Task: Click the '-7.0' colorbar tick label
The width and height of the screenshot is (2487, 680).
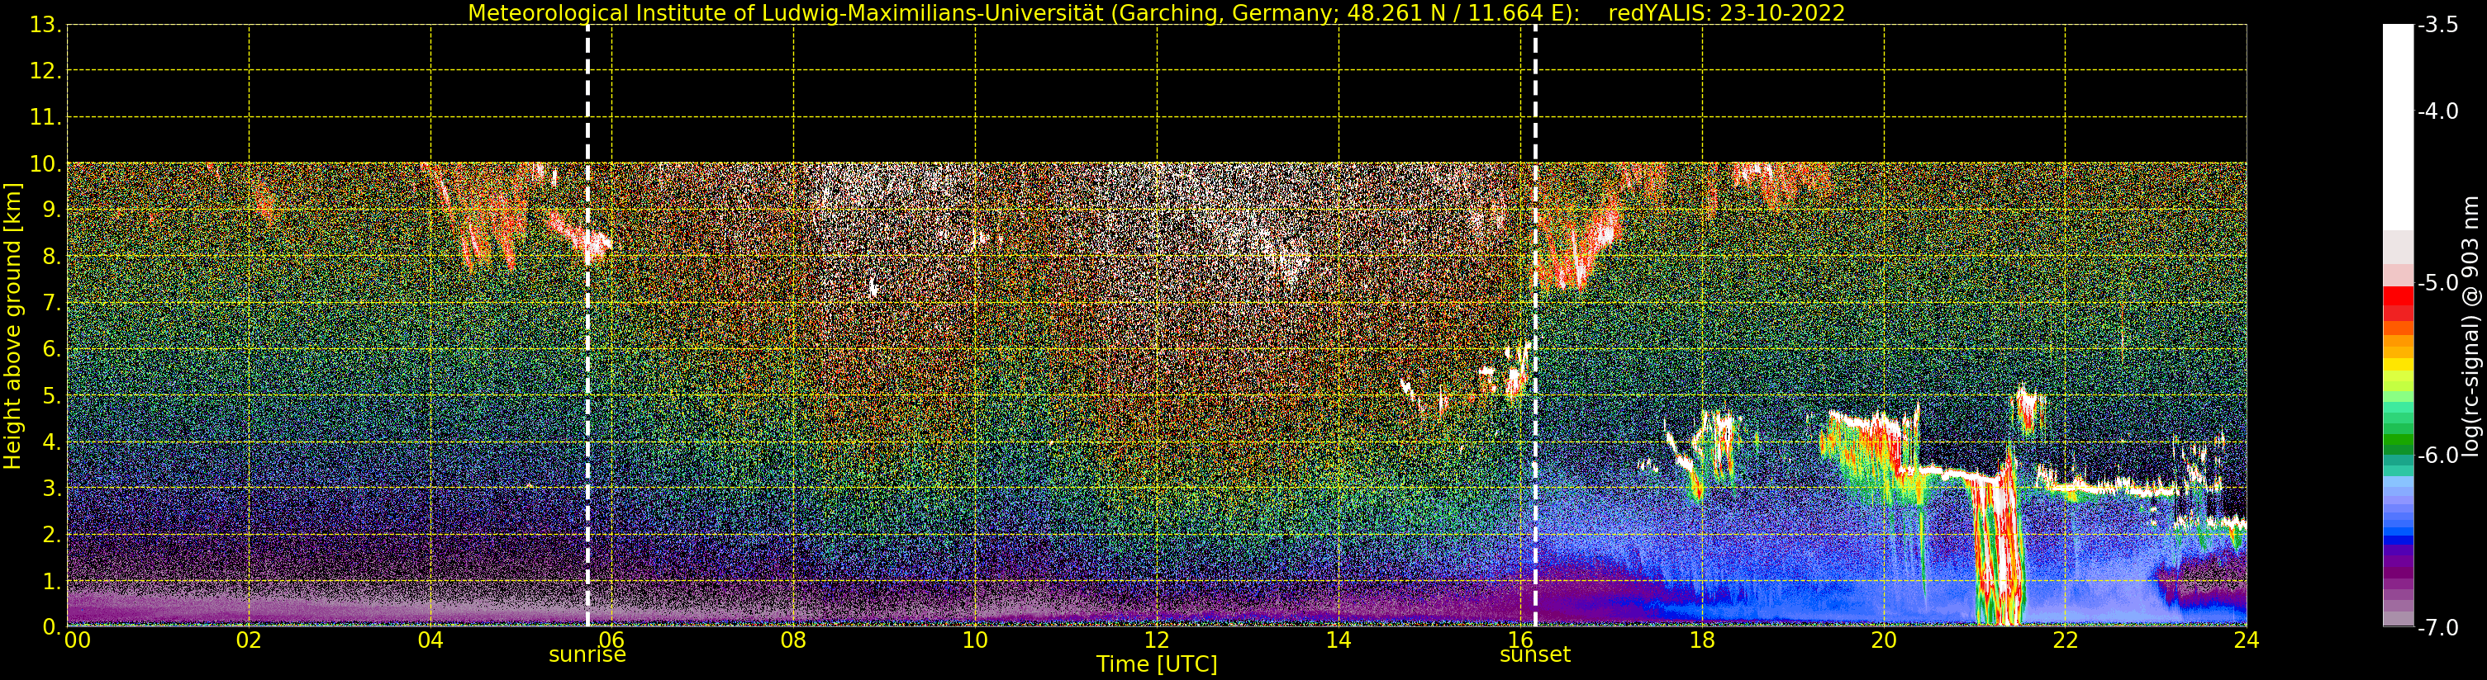Action: coord(2439,627)
